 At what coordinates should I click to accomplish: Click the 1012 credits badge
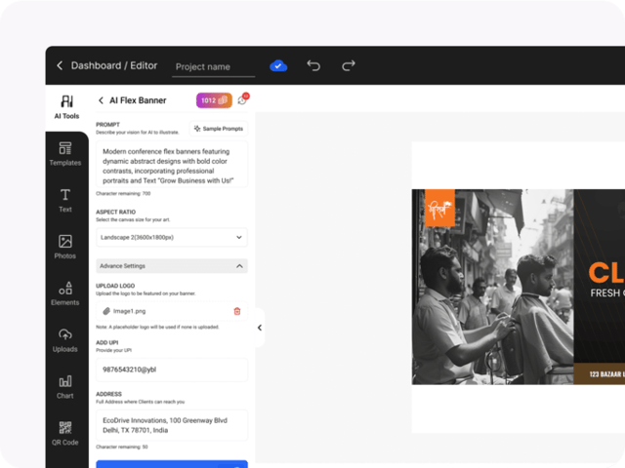point(214,100)
